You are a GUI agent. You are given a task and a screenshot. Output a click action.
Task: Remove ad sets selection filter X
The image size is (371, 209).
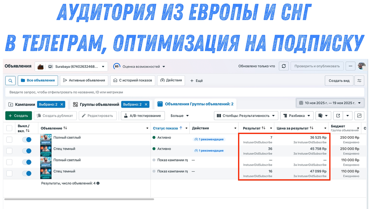(x=146, y=104)
